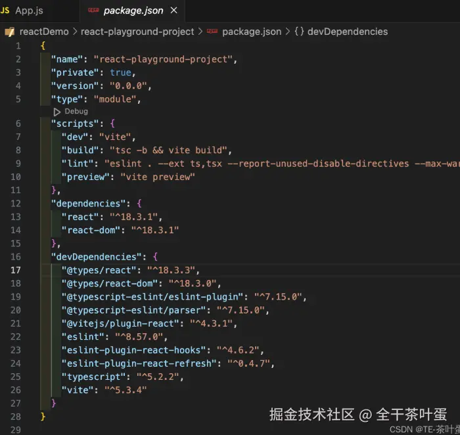Click "eslint-plugin-react-refresh" key
Viewport: 460px width, 435px height.
[x=139, y=363]
